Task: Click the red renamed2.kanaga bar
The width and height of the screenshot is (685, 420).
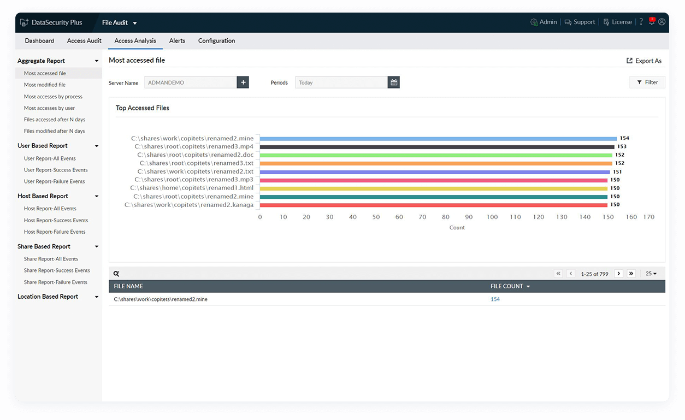Action: (x=434, y=205)
